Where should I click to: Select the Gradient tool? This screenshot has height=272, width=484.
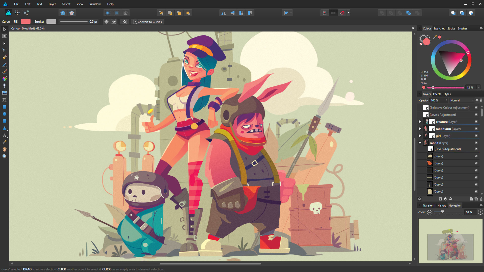point(4,79)
